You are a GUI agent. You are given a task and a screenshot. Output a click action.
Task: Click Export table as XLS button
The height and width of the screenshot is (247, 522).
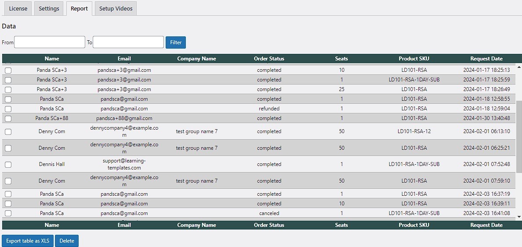click(28, 241)
